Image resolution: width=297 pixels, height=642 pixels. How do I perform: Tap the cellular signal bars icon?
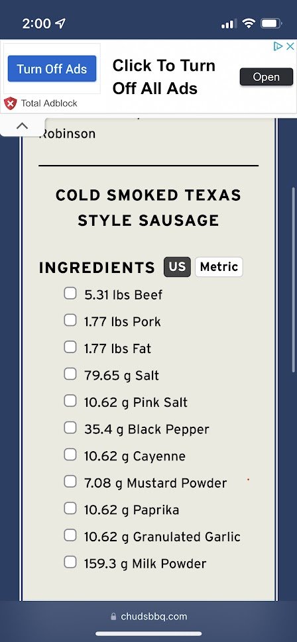[x=229, y=24]
